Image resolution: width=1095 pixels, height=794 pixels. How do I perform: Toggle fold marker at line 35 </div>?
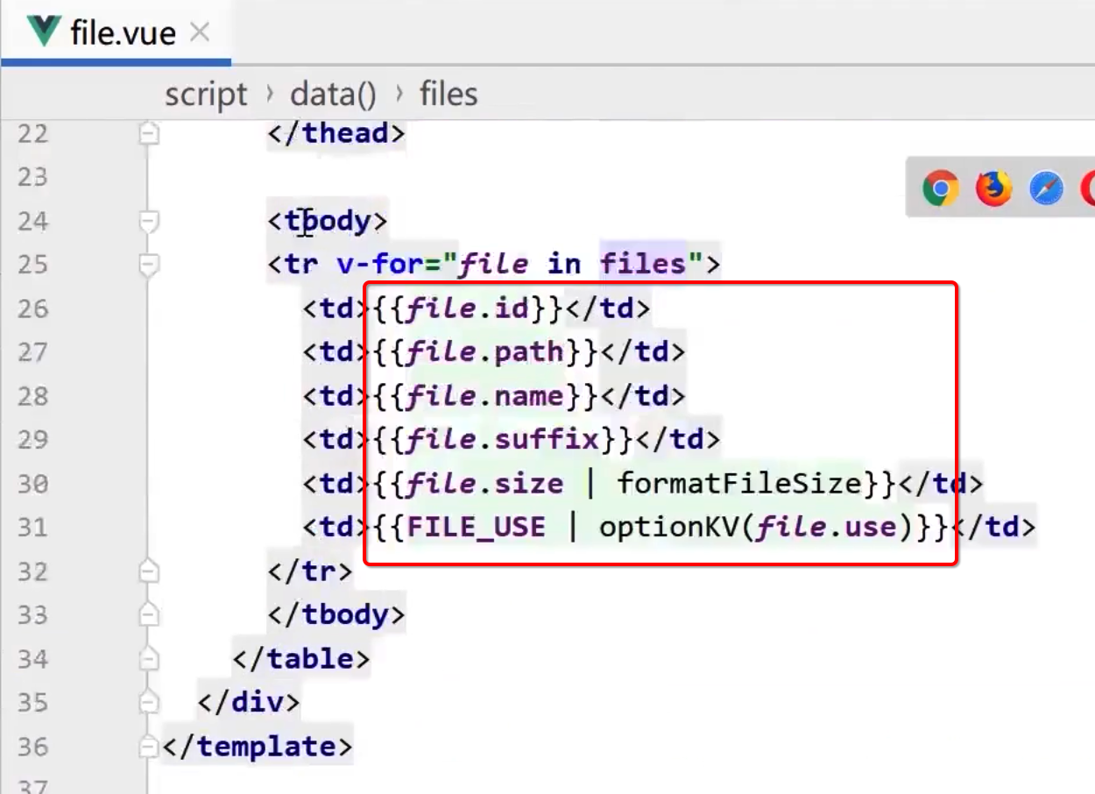pyautogui.click(x=149, y=703)
